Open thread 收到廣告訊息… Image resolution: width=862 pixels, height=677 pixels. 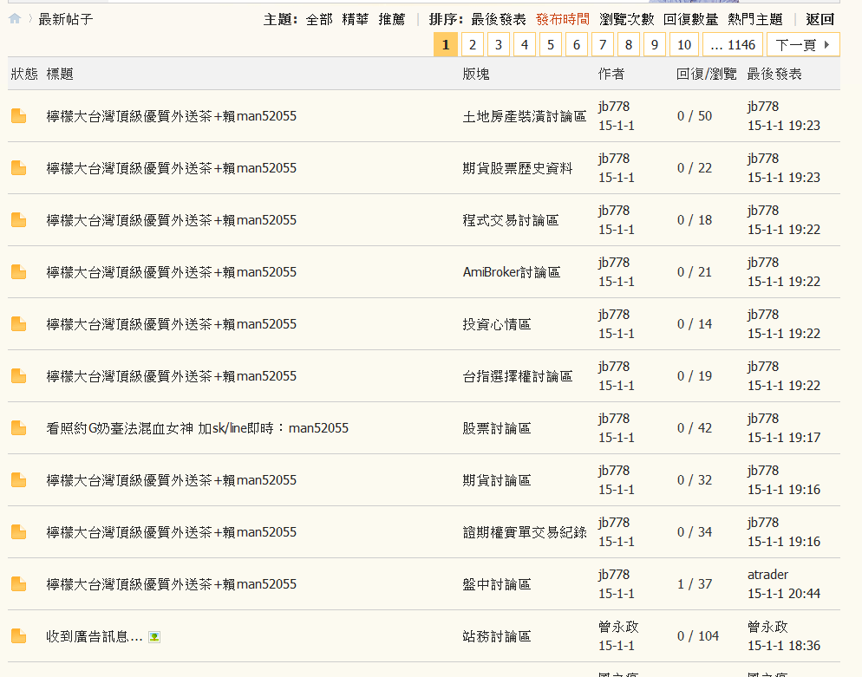click(x=95, y=636)
